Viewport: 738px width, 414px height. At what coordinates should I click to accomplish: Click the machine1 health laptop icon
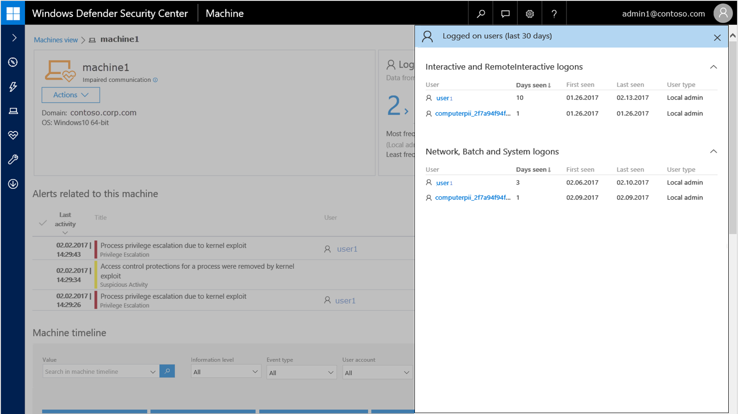(x=60, y=71)
